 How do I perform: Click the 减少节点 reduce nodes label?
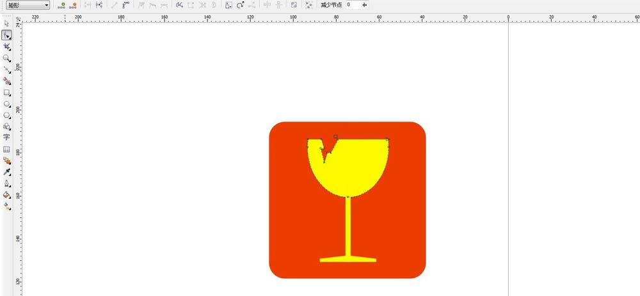[x=331, y=5]
